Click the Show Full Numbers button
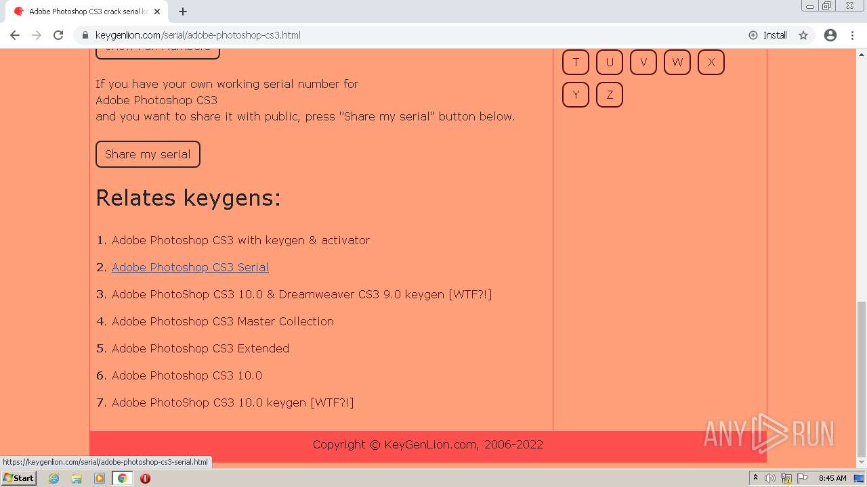This screenshot has width=867, height=487. click(x=158, y=53)
